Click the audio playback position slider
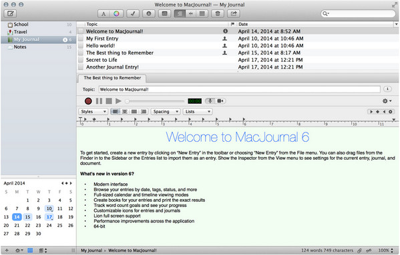This screenshot has width=400, height=255. coord(155,101)
